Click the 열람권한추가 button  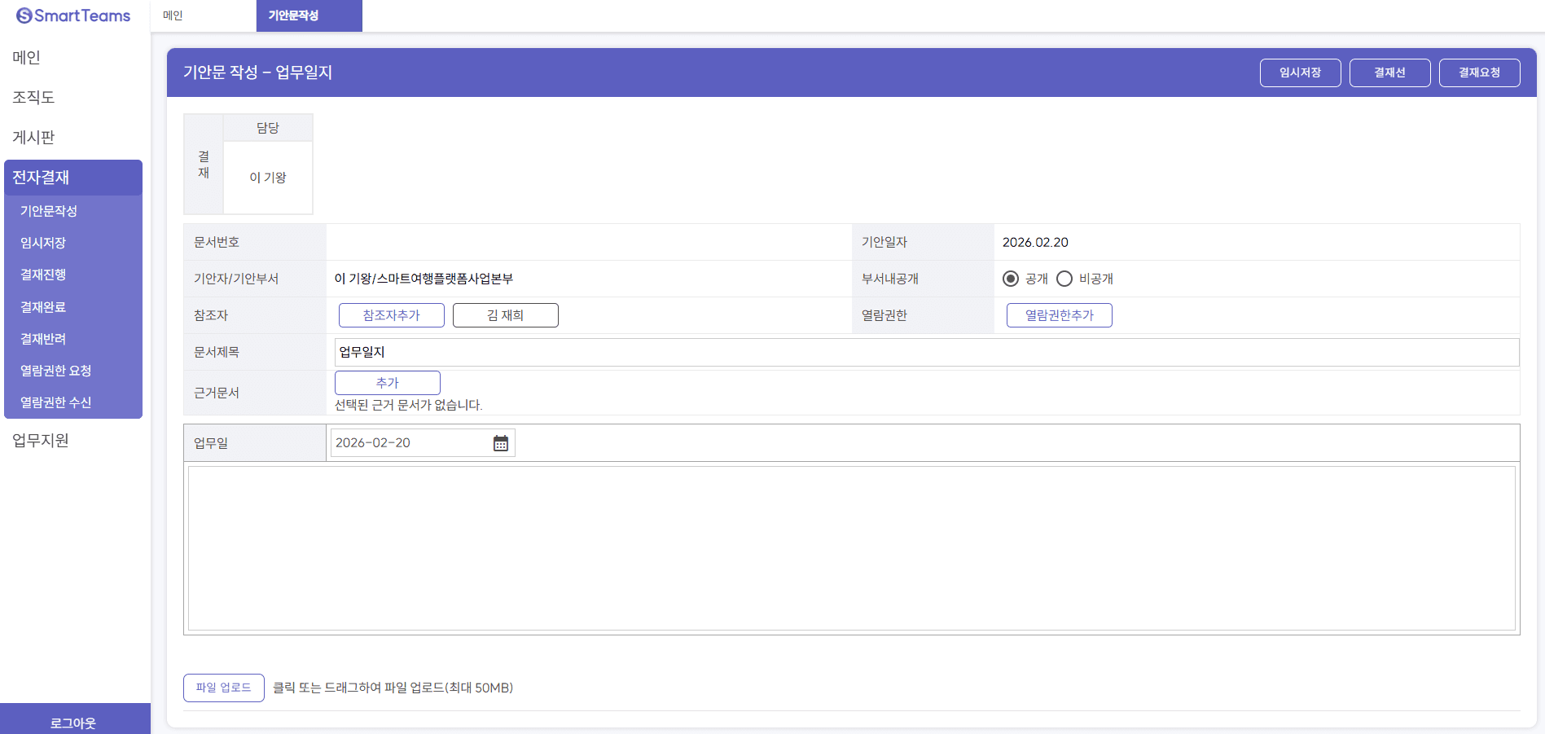(1059, 315)
